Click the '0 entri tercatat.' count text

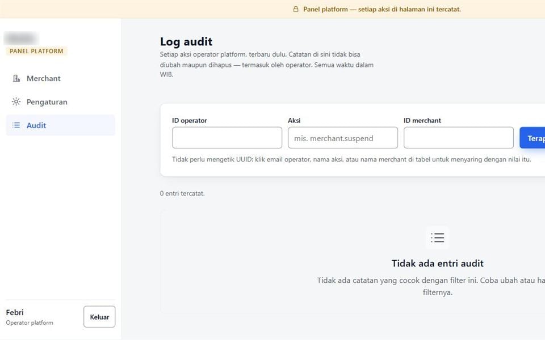point(182,193)
